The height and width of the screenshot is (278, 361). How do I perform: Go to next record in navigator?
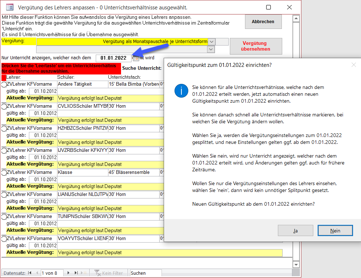pyautogui.click(x=68, y=273)
